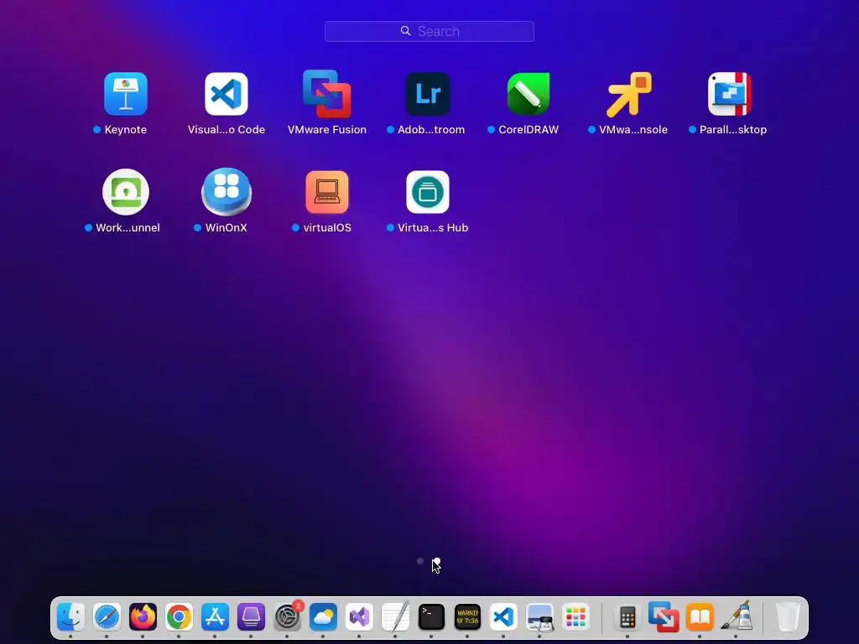The image size is (859, 644).
Task: Open Firefox from the Dock
Action: [143, 616]
